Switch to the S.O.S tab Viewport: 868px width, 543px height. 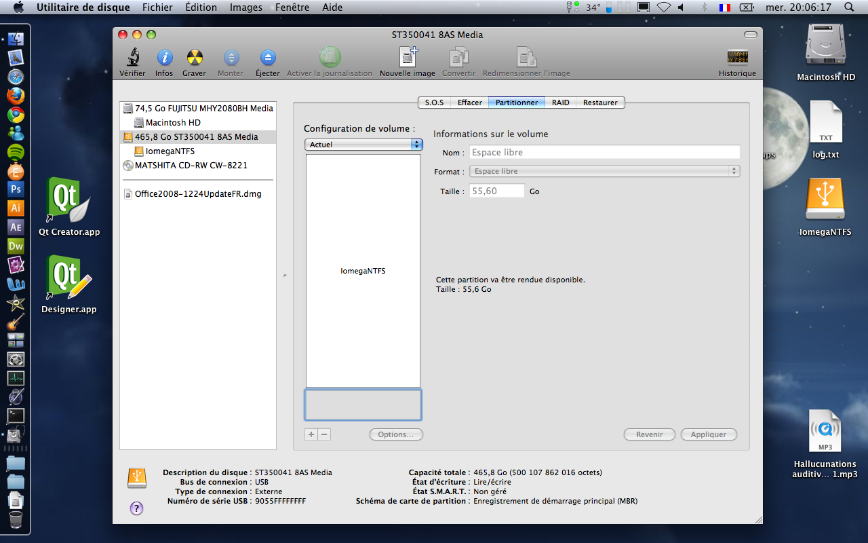[434, 102]
